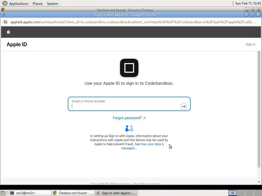Click the handshake privacy icon
The width and height of the screenshot is (262, 196).
point(129,128)
